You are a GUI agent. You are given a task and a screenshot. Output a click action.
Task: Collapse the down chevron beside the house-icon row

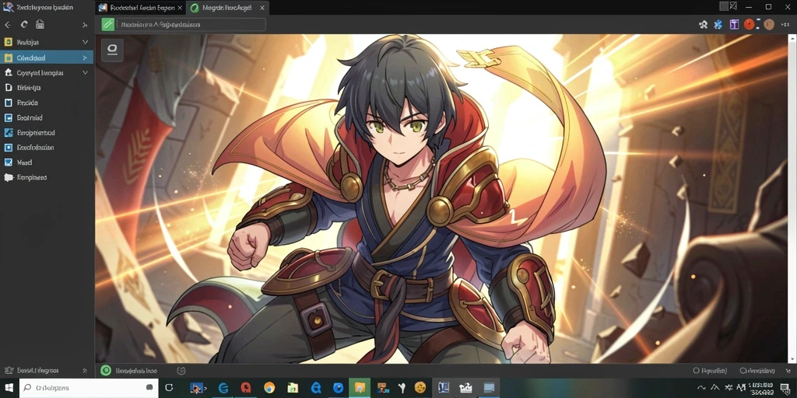pyautogui.click(x=85, y=72)
